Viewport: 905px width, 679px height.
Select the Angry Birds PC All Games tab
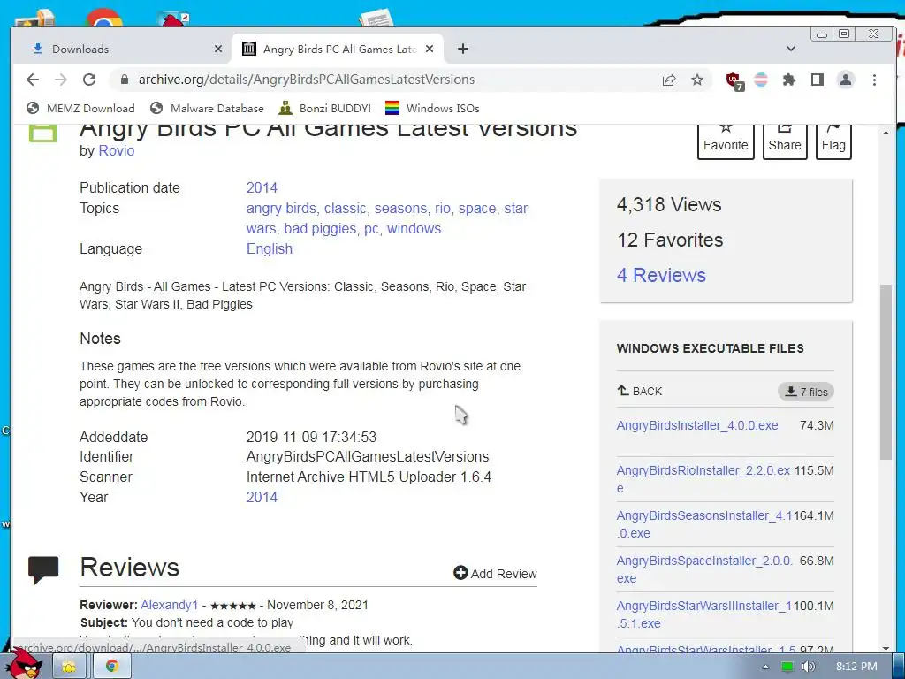click(x=338, y=50)
